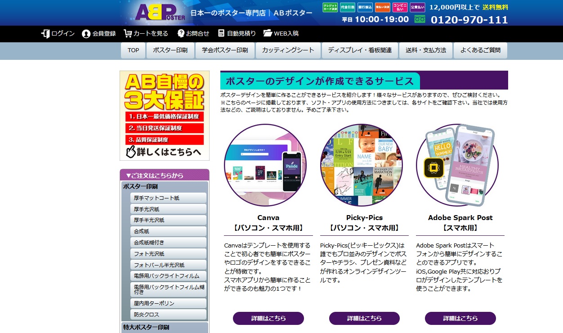Screen dimensions: 563x333
Task: Select 厚手半光沢紙 in the sidebar
Action: point(168,220)
